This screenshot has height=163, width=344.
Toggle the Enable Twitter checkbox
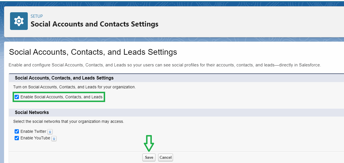tap(17, 131)
